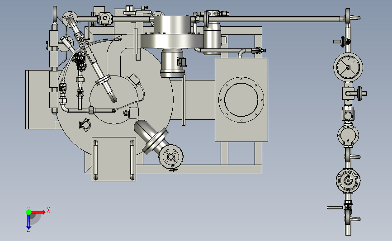Viewport: 392px width, 241px height.
Task: Click the red X axis arrow on triad
Action: (38, 212)
